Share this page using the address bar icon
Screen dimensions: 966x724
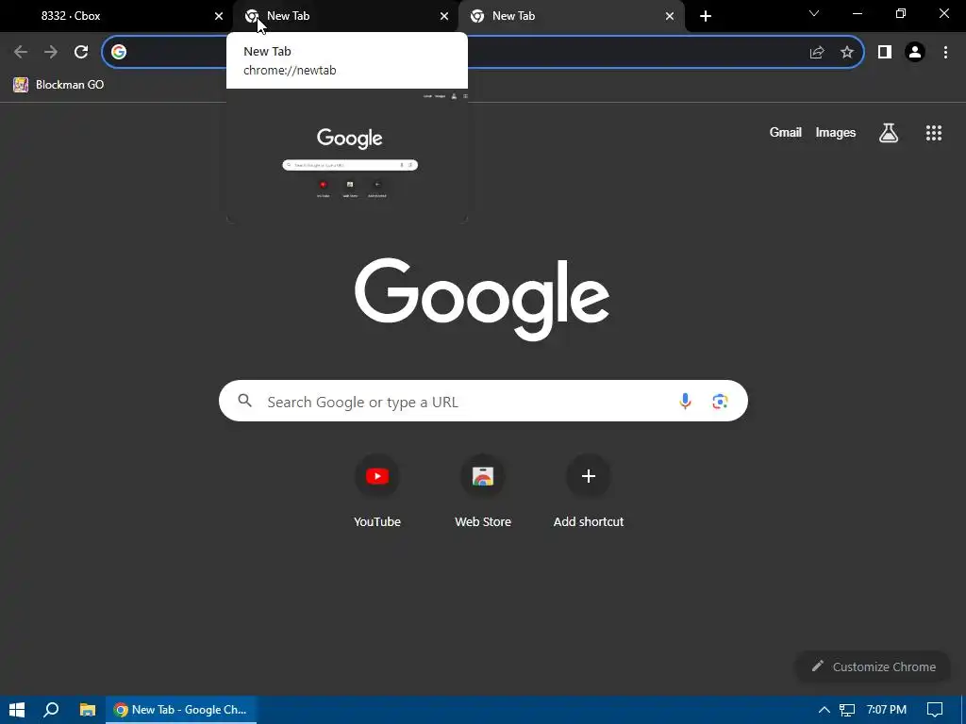pos(817,53)
